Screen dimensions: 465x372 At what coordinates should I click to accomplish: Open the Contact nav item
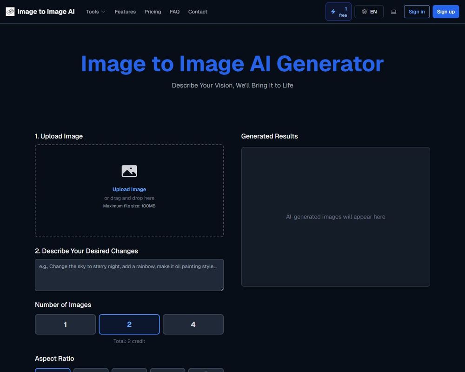(x=198, y=12)
